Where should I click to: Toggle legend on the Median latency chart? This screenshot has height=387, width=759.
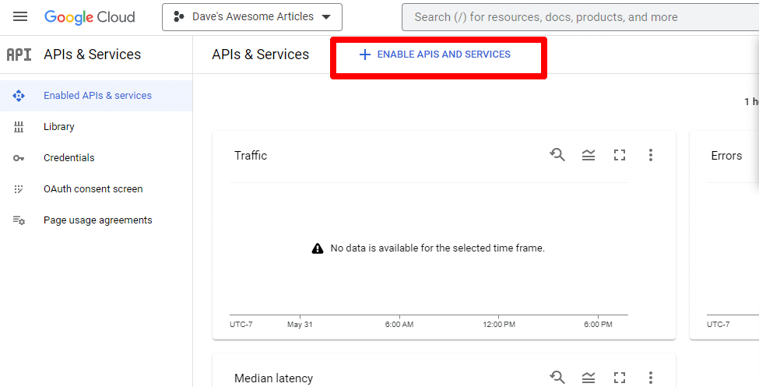(589, 378)
